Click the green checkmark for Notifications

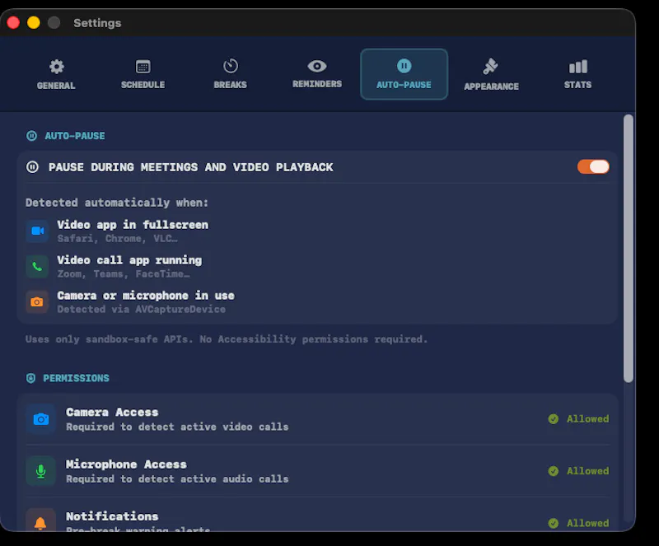click(554, 523)
